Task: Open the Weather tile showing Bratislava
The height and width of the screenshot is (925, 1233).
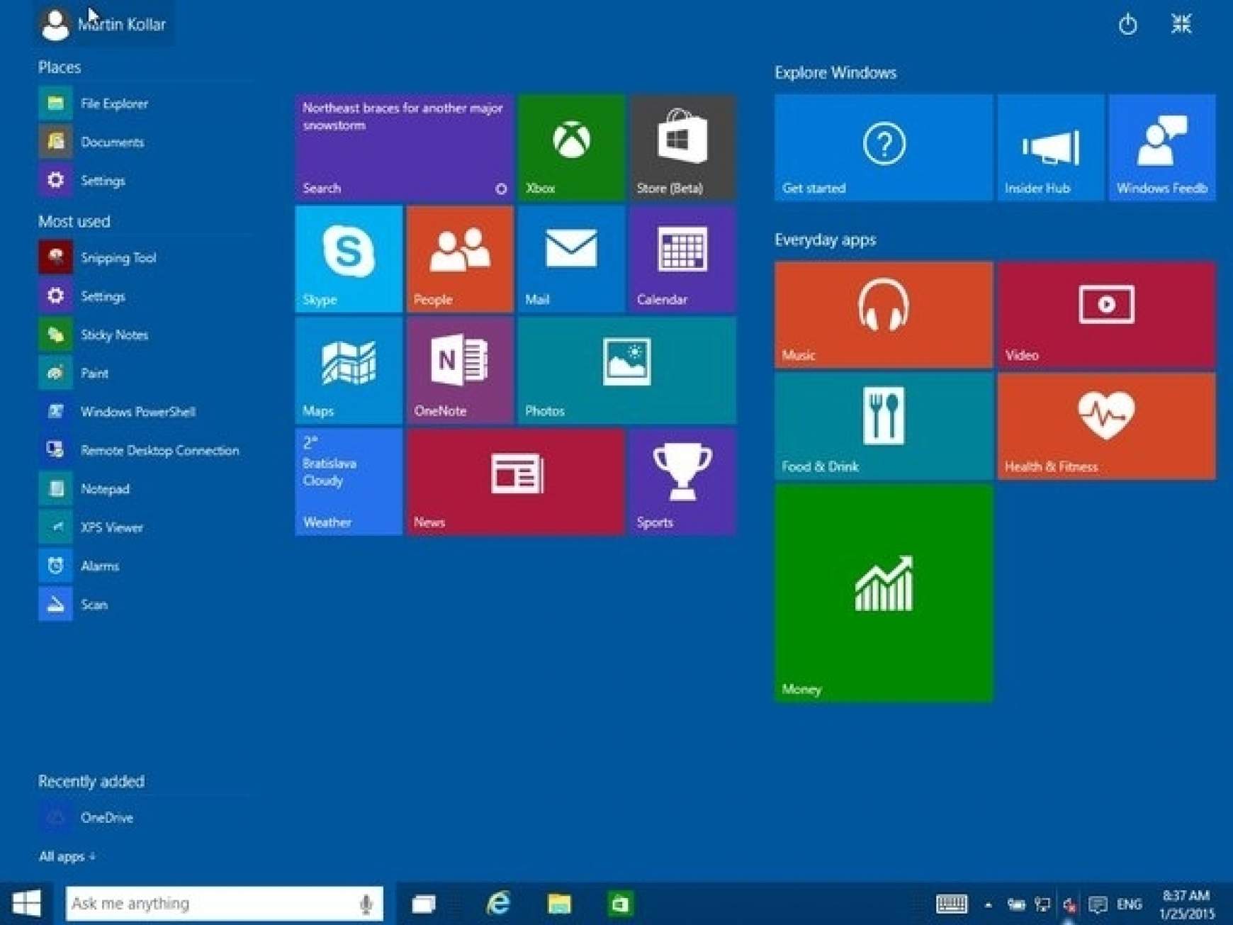Action: click(x=349, y=481)
